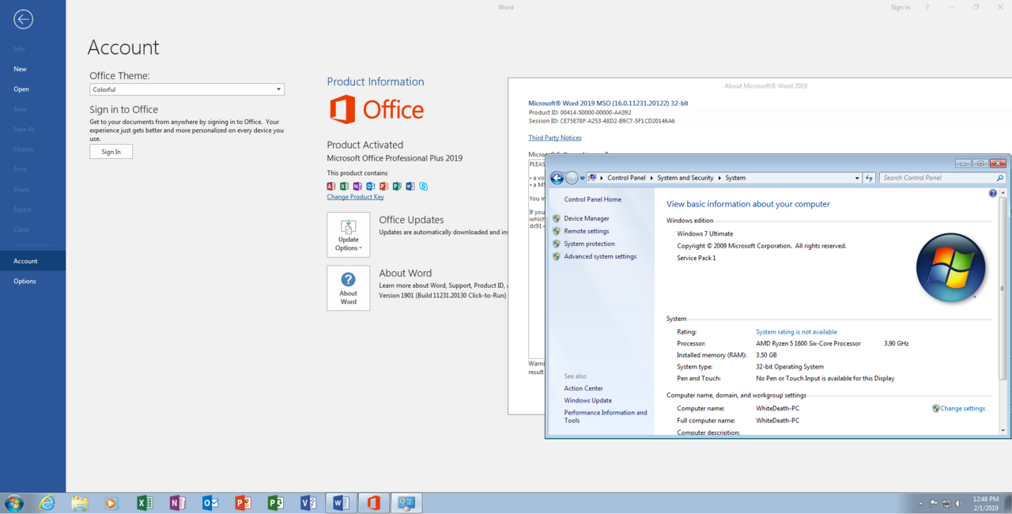The width and height of the screenshot is (1012, 514).
Task: Click the Word icon in product contents
Action: tap(410, 187)
